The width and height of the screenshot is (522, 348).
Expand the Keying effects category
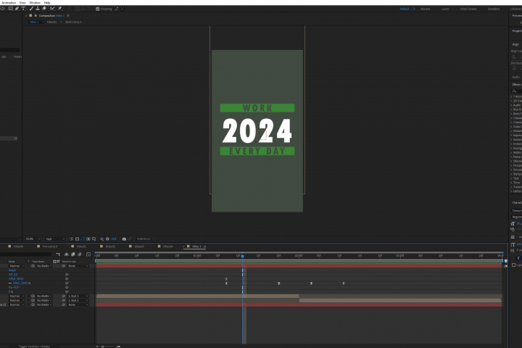click(511, 148)
